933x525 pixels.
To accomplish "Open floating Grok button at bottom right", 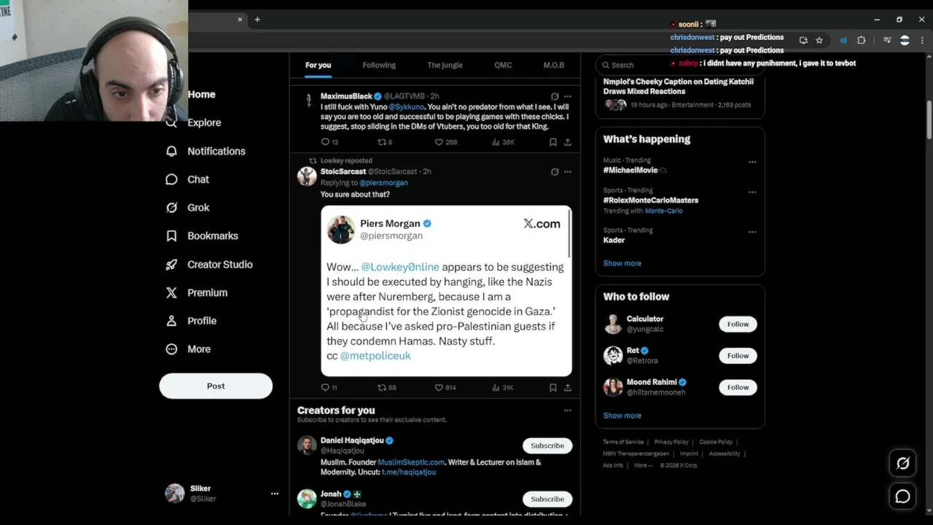I will tap(902, 463).
